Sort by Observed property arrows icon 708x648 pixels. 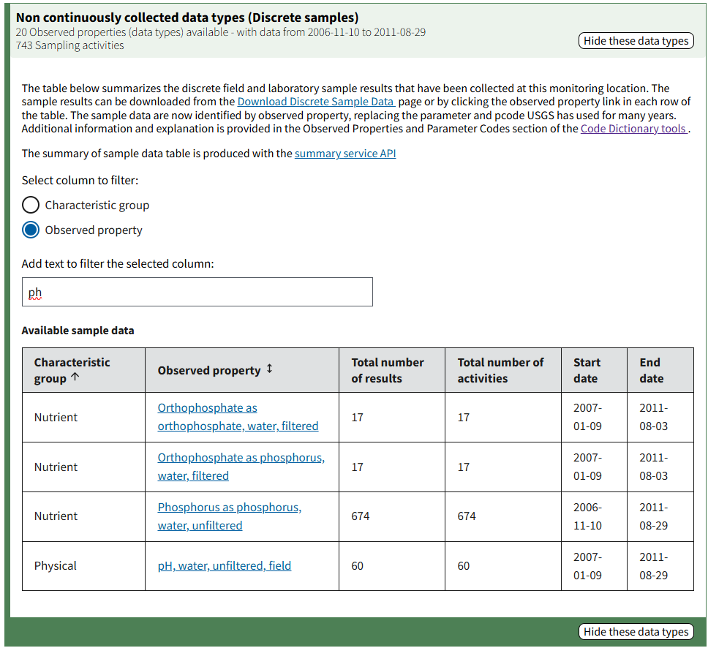click(x=270, y=369)
